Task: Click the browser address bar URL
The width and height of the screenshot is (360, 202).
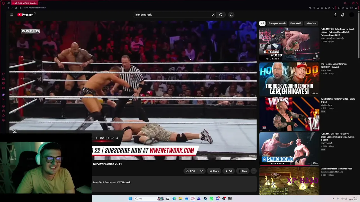Action: [35, 8]
